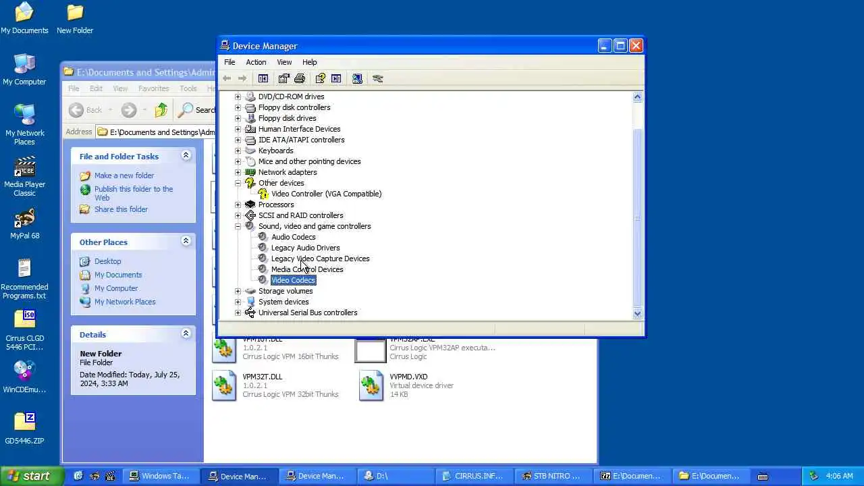
Task: Select Mice and other pointing devices
Action: [x=309, y=161]
